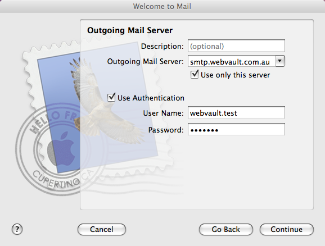Image resolution: width=325 pixels, height=246 pixels.
Task: Click the Use only this server label
Action: pyautogui.click(x=236, y=75)
